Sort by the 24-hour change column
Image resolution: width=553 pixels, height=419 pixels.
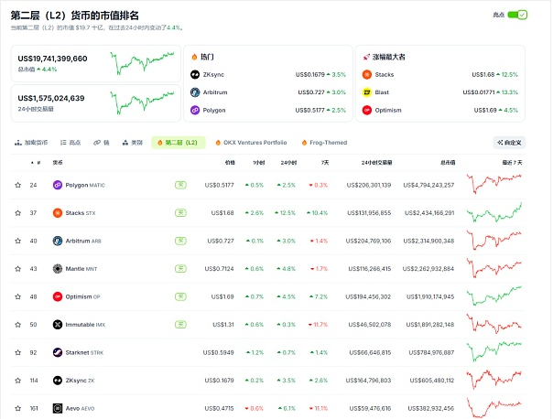[288, 163]
